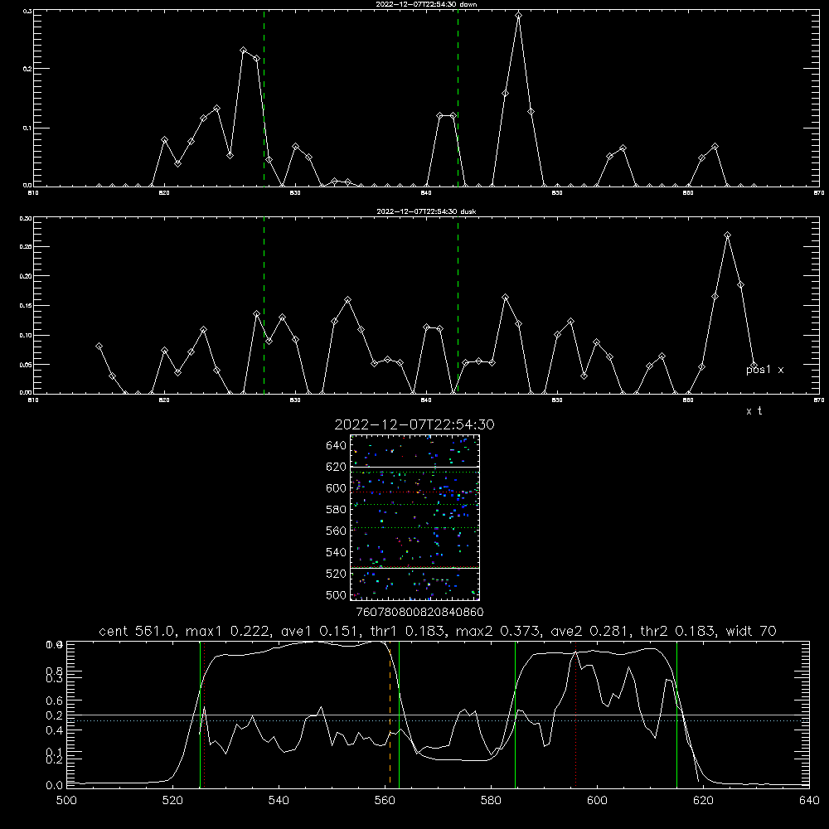The image size is (829, 829).
Task: Click the white horizontal line near 525 in the scatter image
Action: 414,568
